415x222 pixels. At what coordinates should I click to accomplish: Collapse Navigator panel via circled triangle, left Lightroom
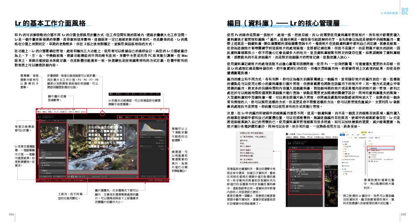[x=40, y=121]
